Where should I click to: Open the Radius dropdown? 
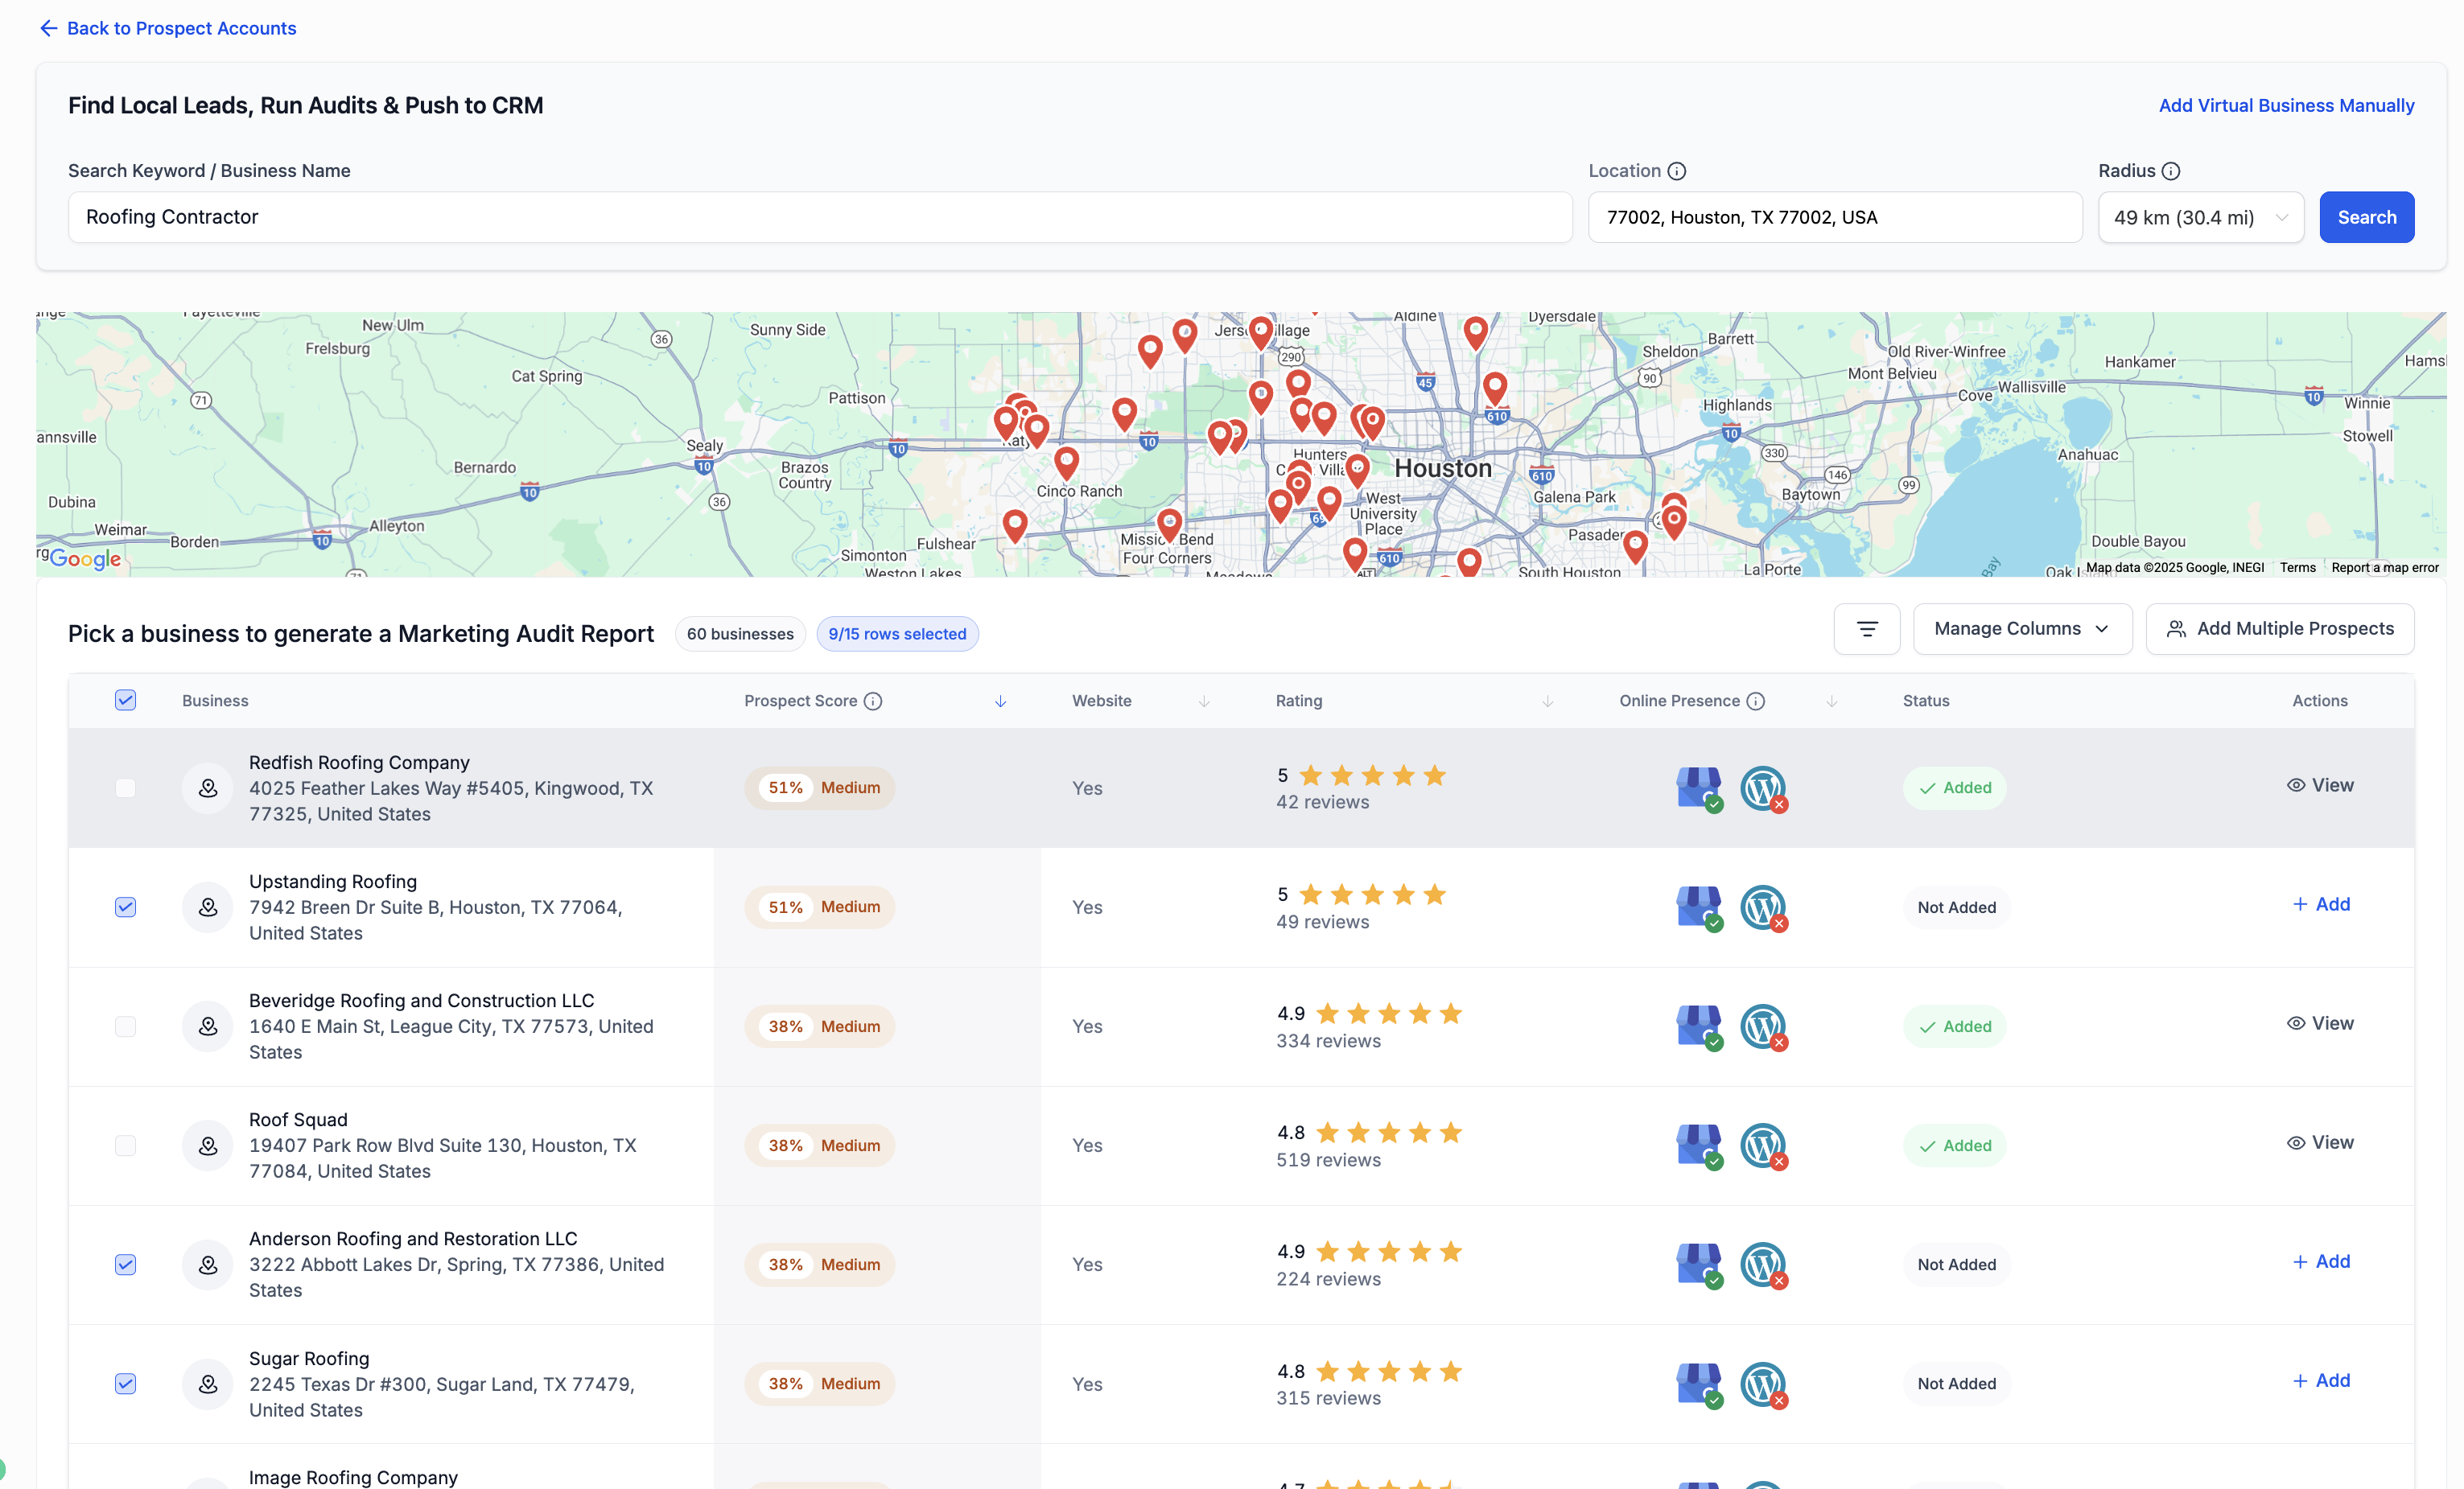[x=2200, y=217]
